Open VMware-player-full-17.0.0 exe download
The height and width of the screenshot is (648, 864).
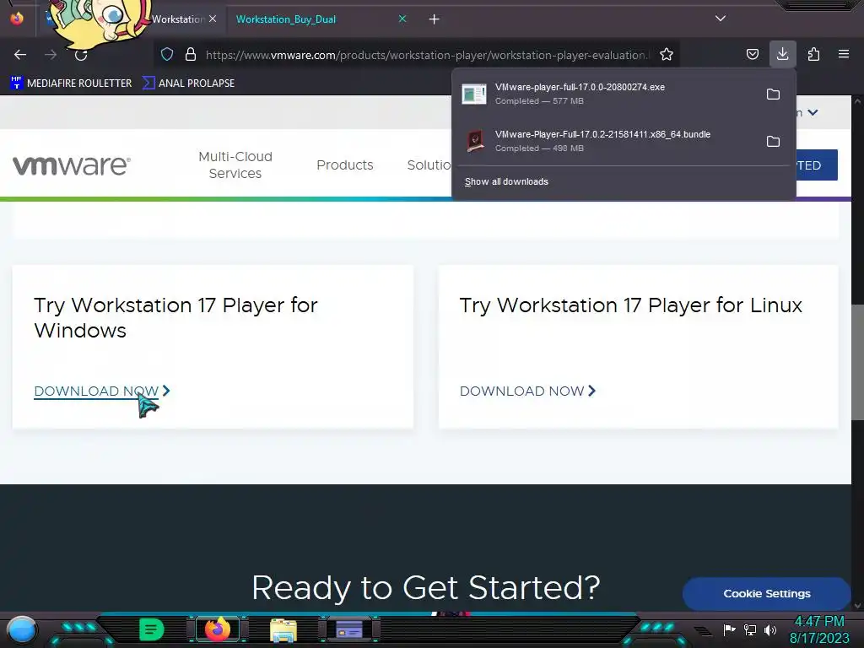pos(606,94)
